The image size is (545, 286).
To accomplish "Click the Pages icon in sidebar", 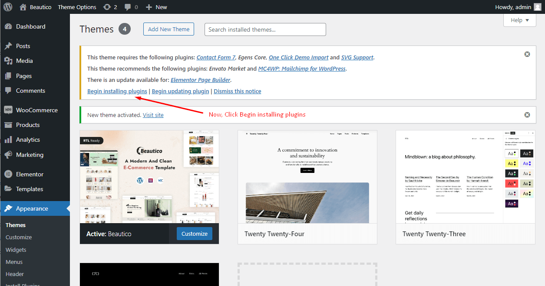I will [8, 76].
